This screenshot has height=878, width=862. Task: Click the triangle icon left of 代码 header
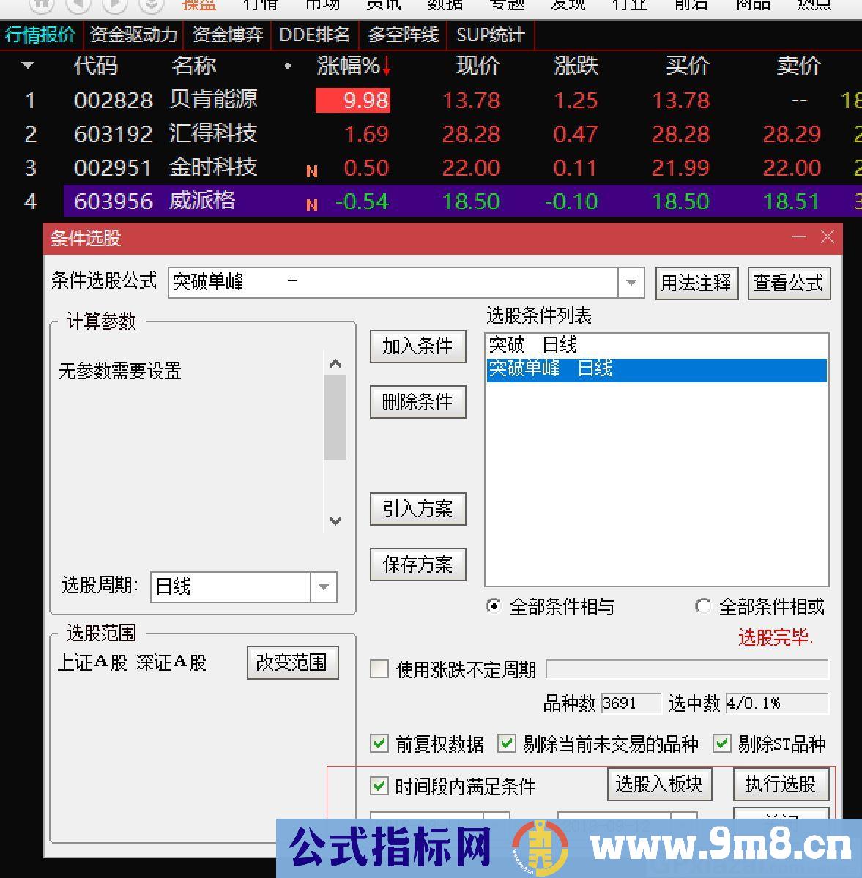pos(27,65)
